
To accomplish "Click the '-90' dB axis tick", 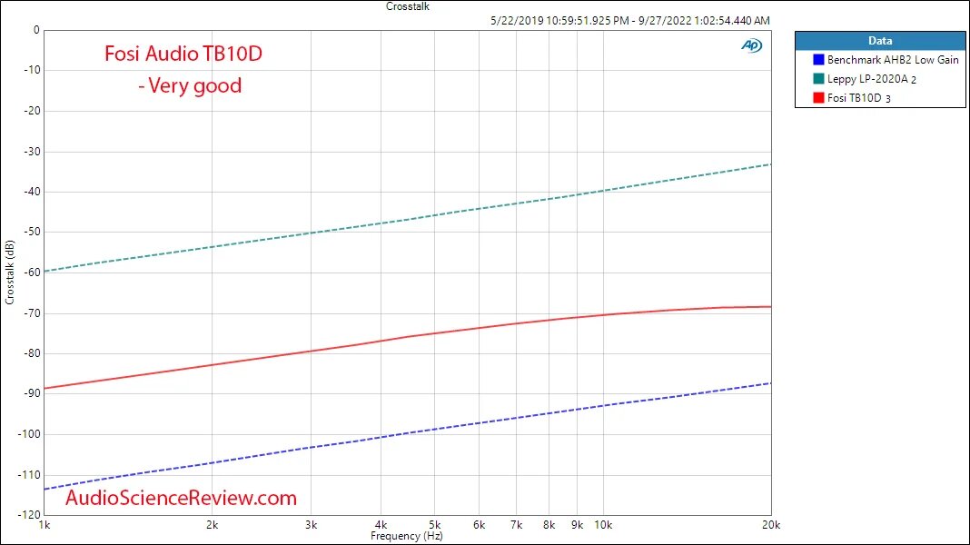I will click(x=32, y=393).
